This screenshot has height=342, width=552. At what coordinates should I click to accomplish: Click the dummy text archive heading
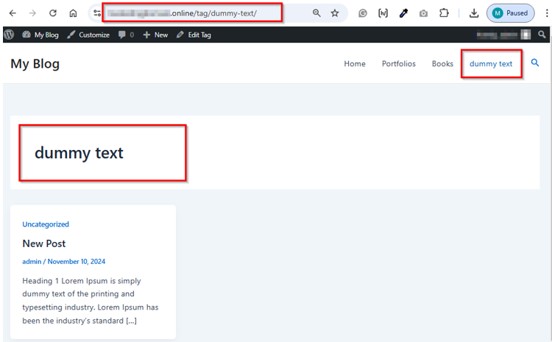point(79,153)
